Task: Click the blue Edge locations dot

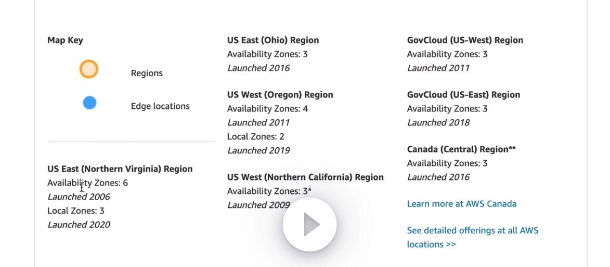Action: [89, 103]
